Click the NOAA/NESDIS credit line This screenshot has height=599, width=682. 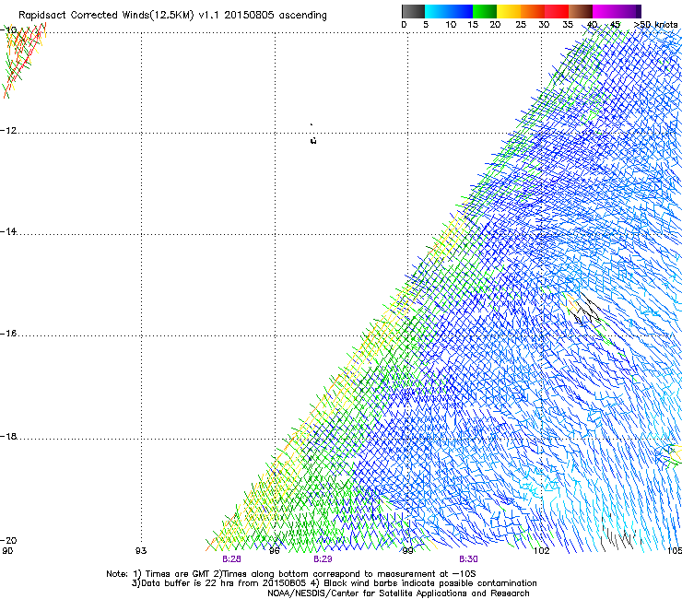[x=398, y=593]
